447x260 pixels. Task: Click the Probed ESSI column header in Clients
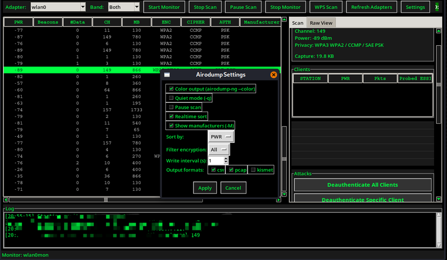(415, 78)
